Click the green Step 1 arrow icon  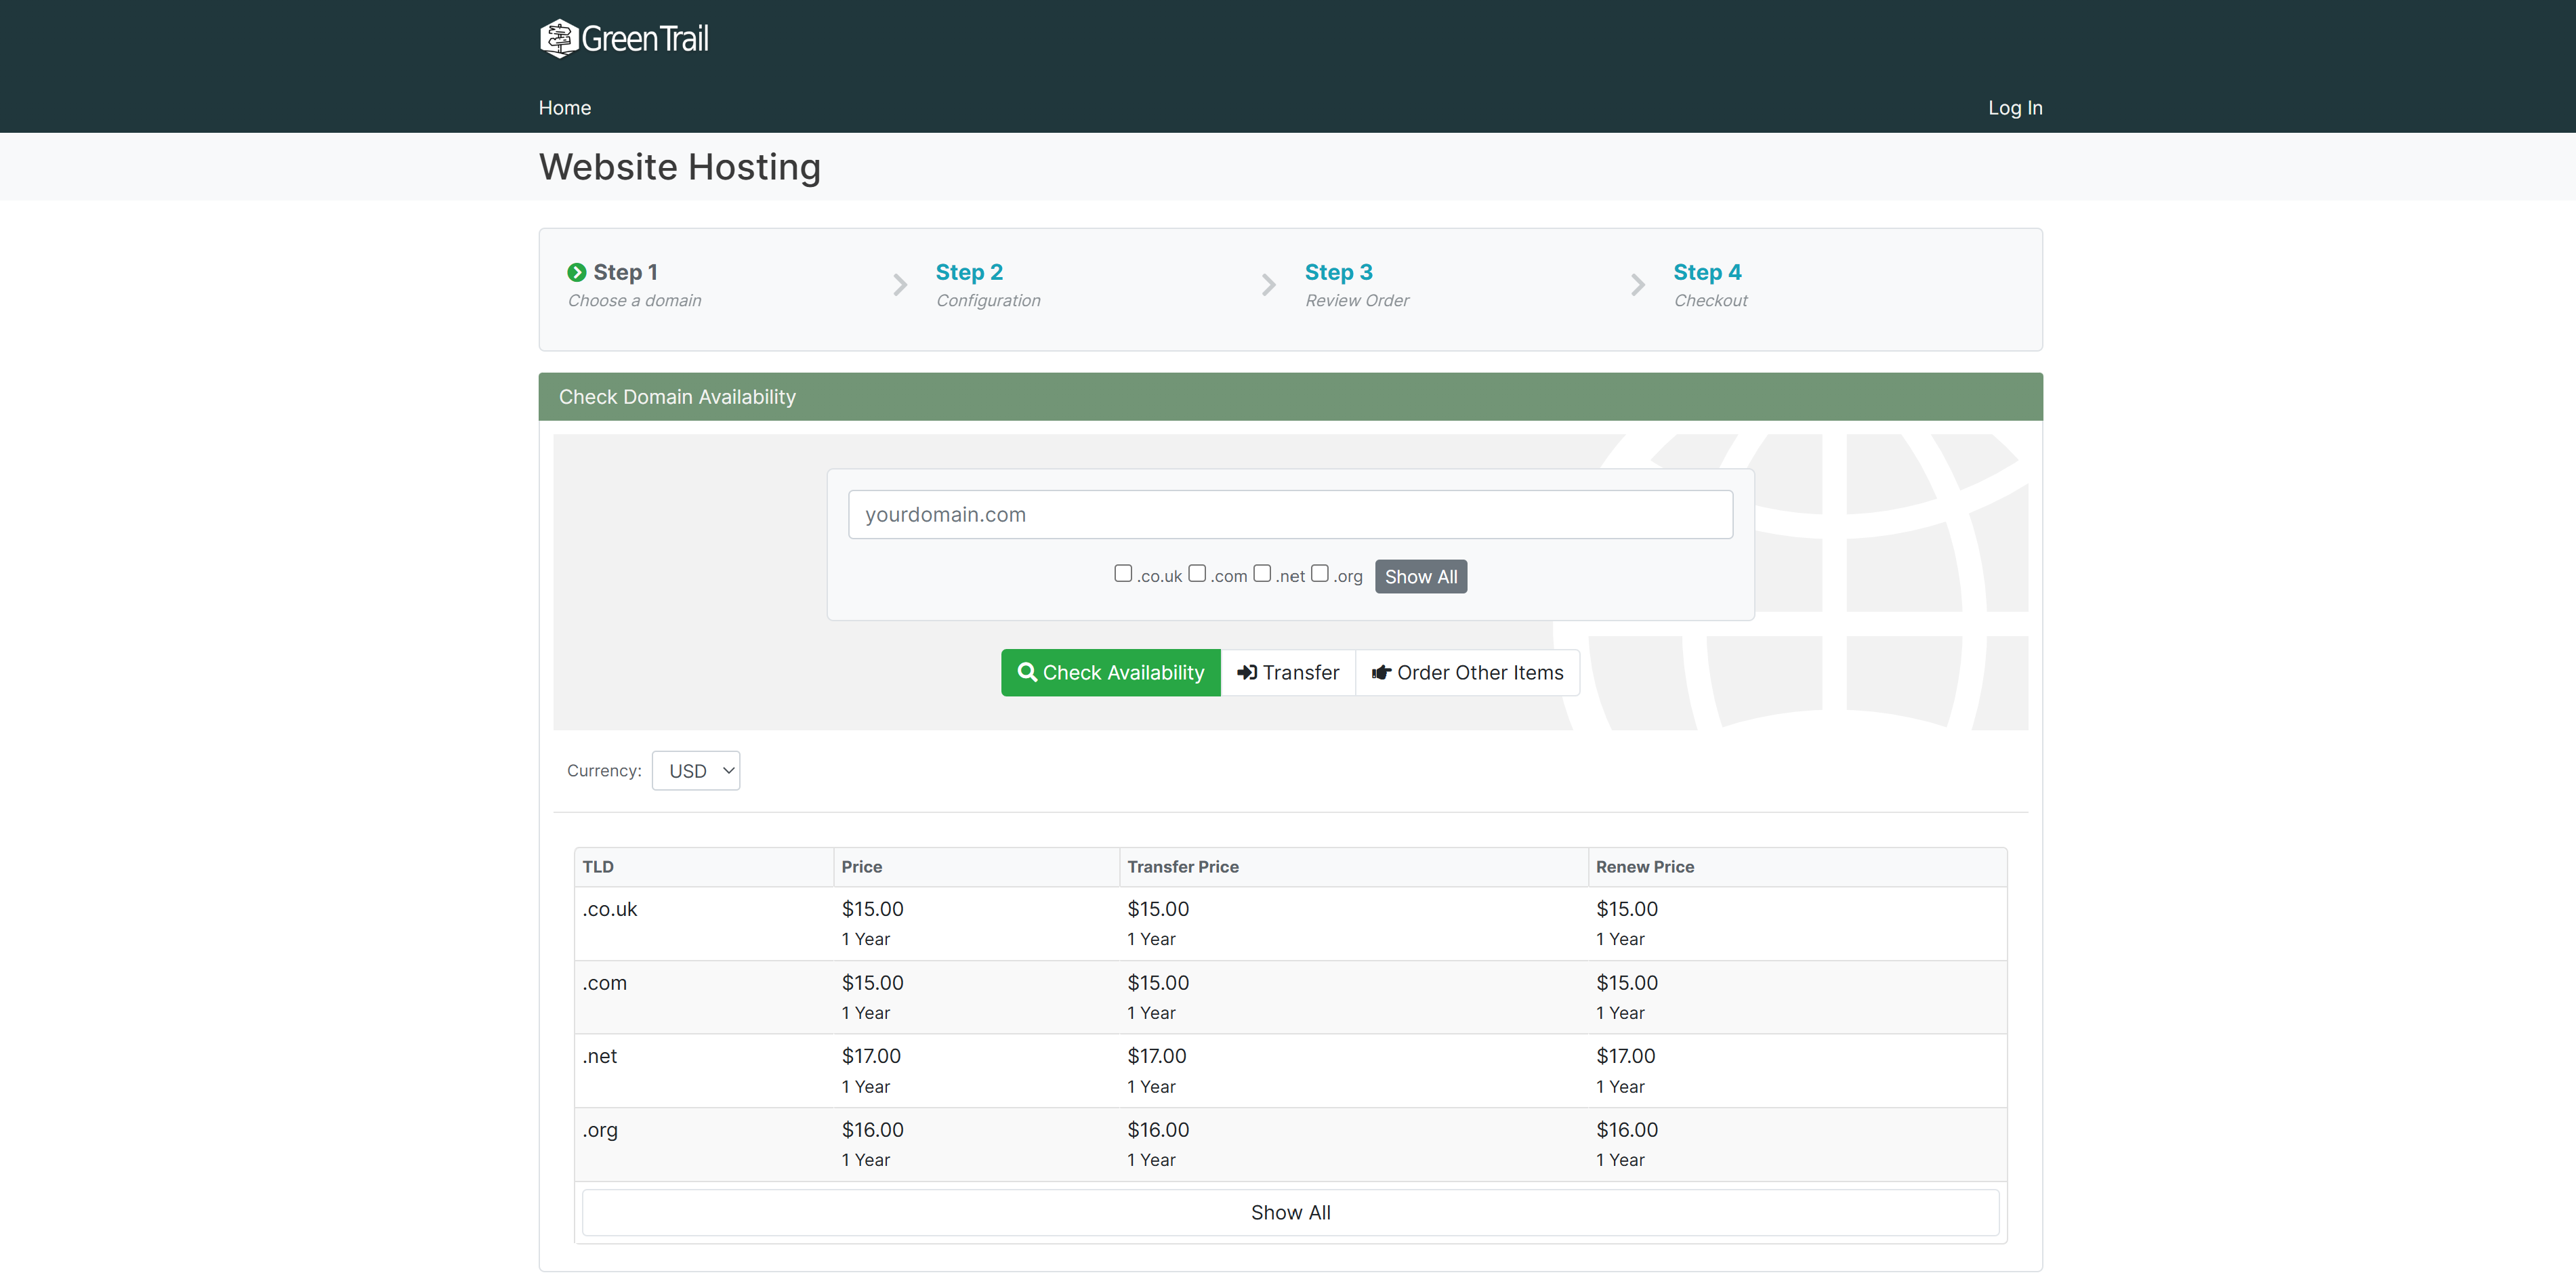point(576,272)
